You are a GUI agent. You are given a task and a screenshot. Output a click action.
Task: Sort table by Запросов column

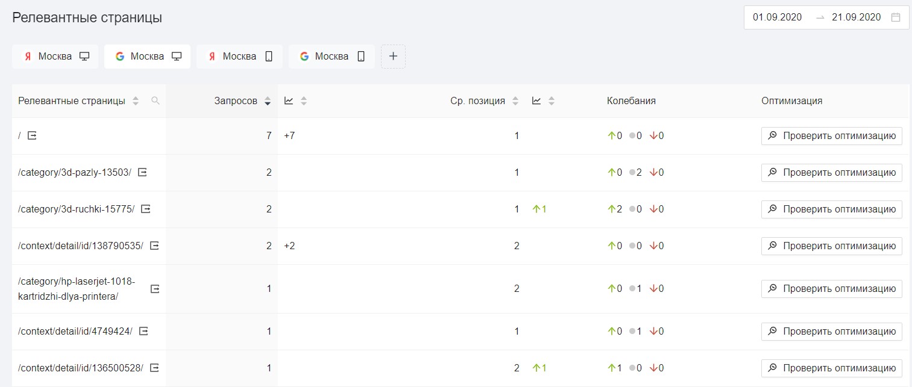pos(268,101)
